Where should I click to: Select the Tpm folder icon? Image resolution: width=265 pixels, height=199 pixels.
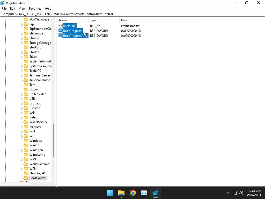click(x=26, y=85)
